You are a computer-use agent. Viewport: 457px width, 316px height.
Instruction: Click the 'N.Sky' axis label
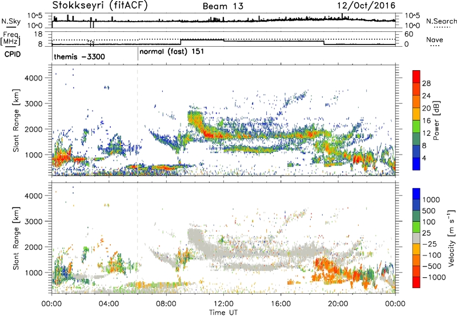pyautogui.click(x=11, y=21)
